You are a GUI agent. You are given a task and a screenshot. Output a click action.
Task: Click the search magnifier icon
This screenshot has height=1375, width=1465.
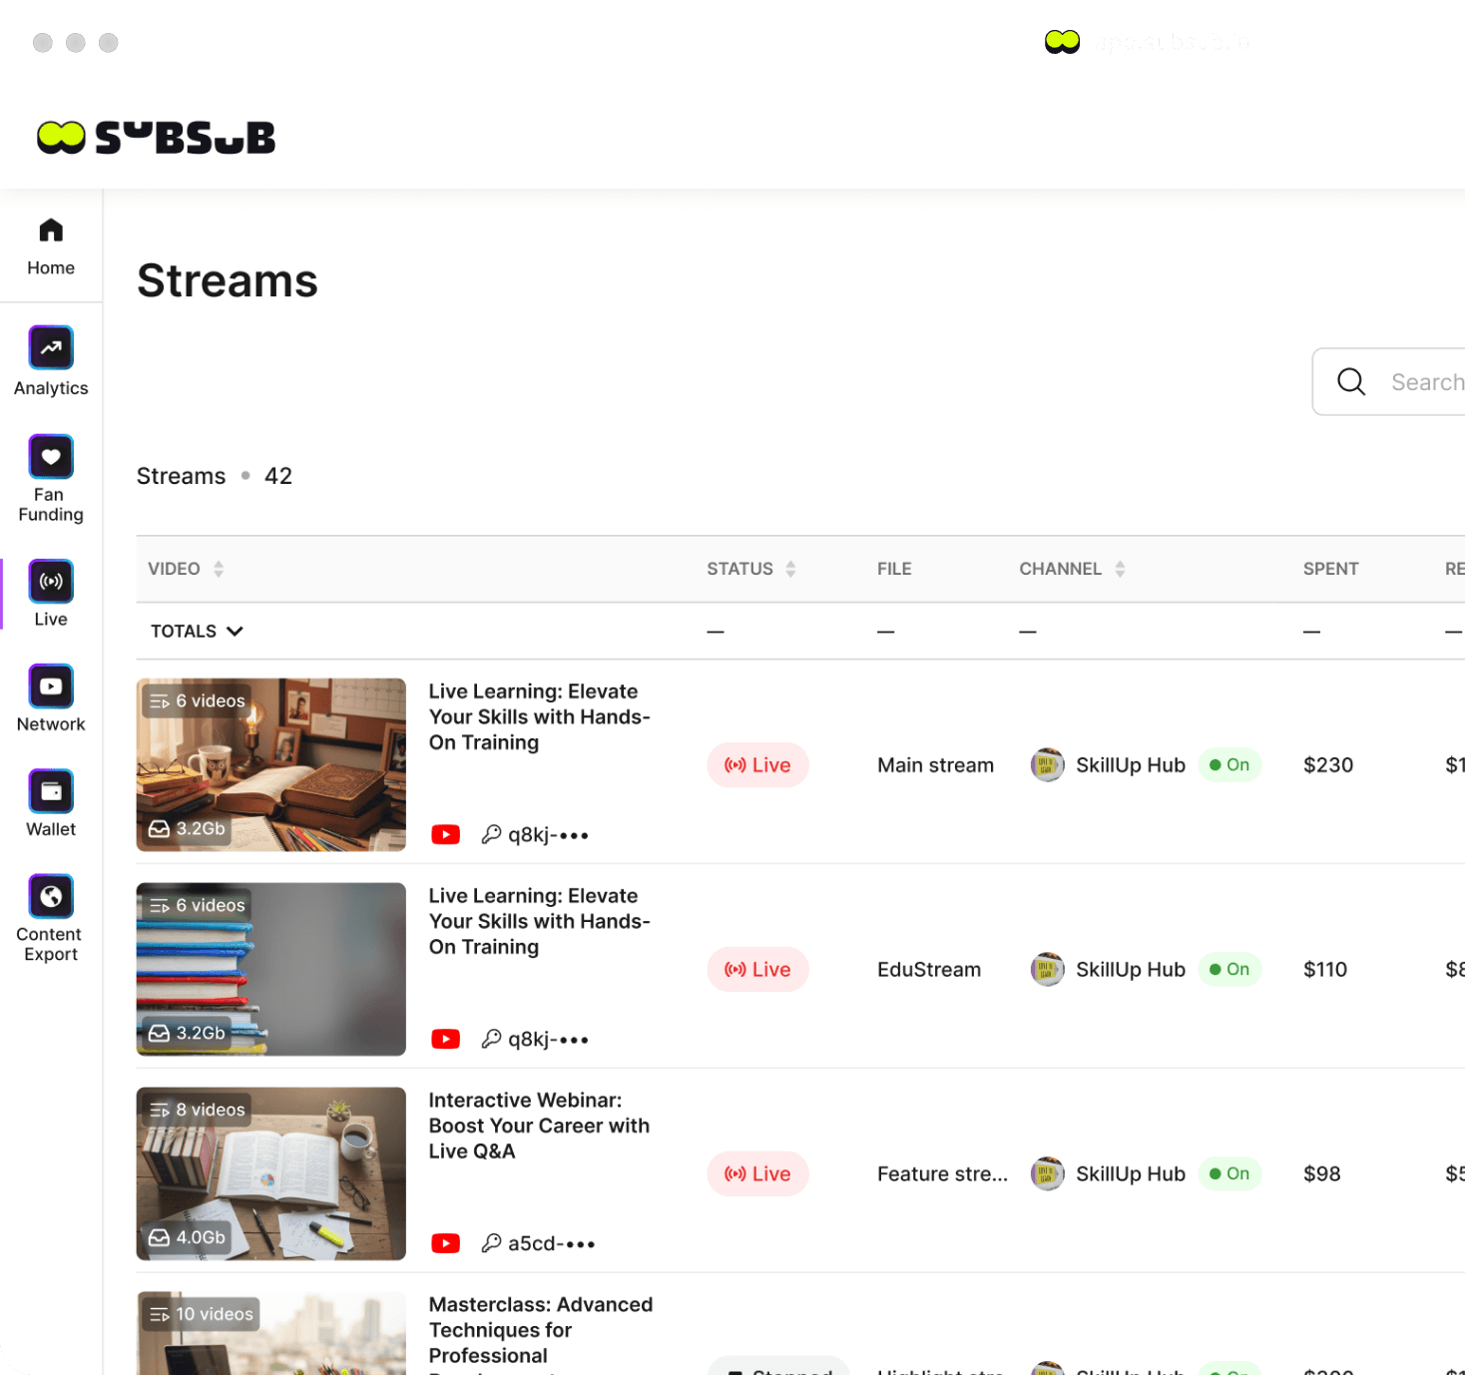tap(1351, 381)
